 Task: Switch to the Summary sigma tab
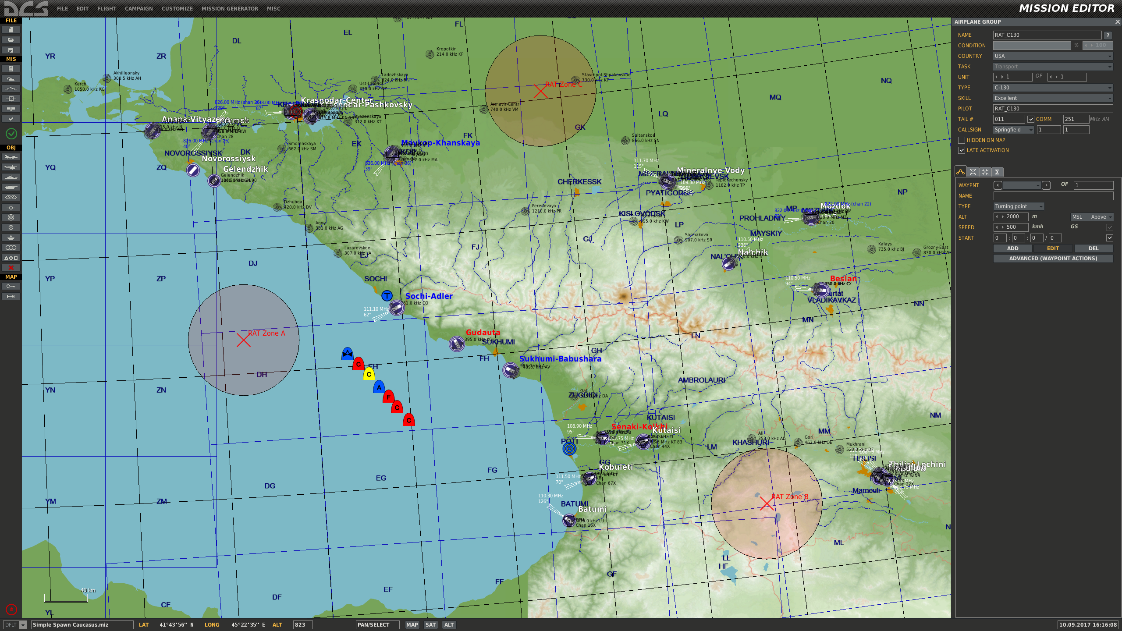[997, 172]
